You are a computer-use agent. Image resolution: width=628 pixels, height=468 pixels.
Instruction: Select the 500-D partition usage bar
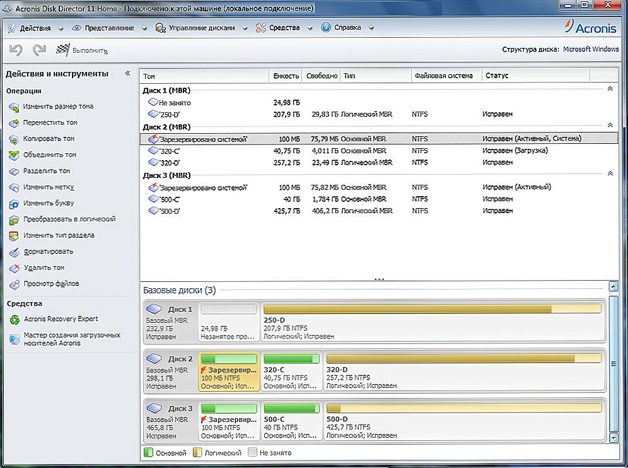coord(464,408)
